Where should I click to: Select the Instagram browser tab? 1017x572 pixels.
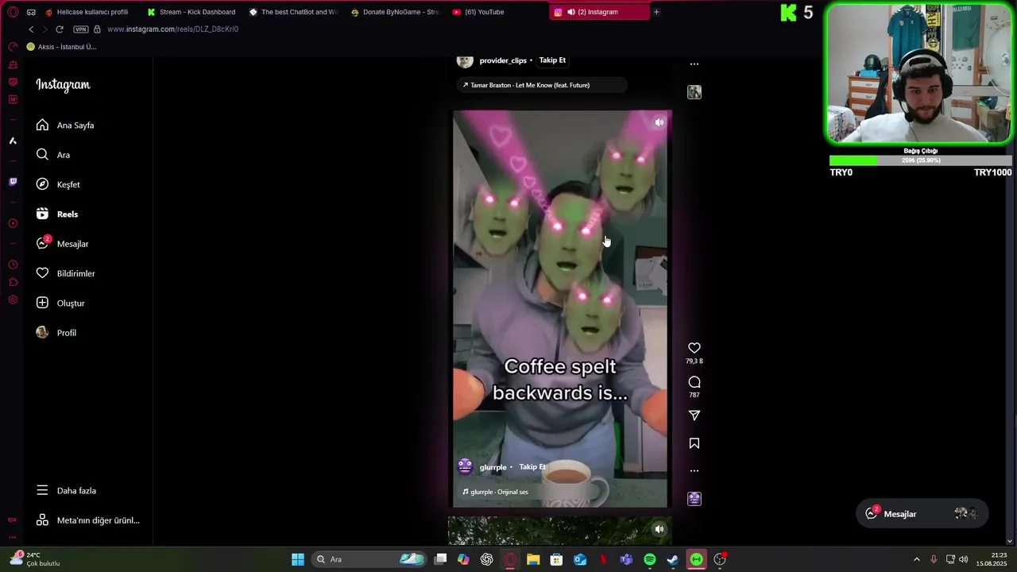[598, 12]
